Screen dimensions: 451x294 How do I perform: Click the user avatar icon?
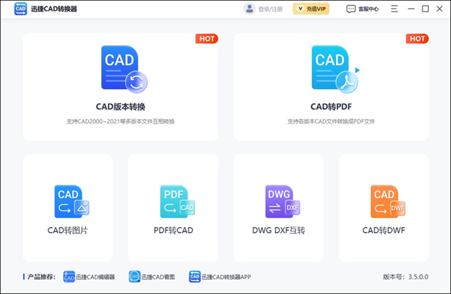[250, 9]
